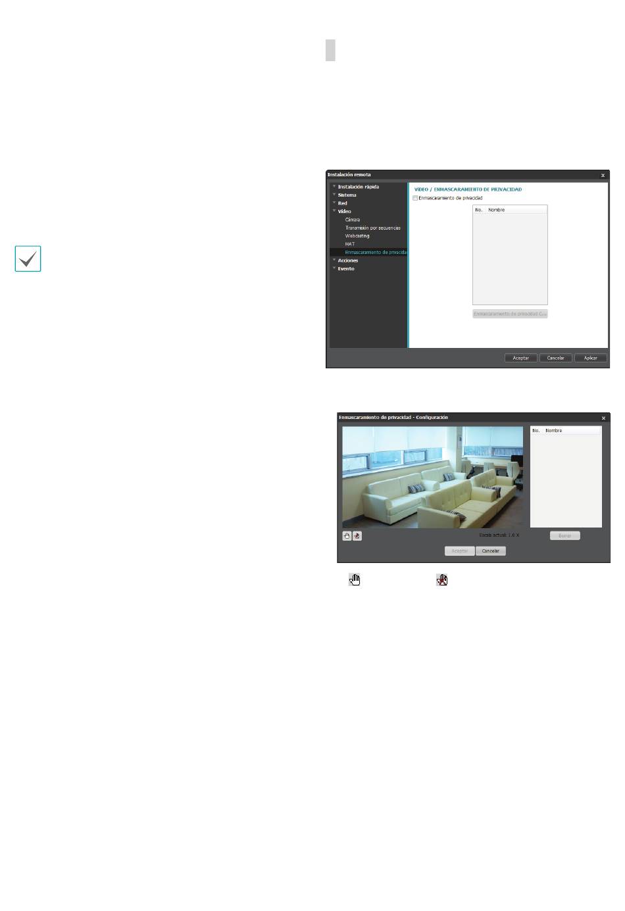Image resolution: width=625 pixels, height=911 pixels.
Task: Expand the Sistema section
Action: click(334, 195)
